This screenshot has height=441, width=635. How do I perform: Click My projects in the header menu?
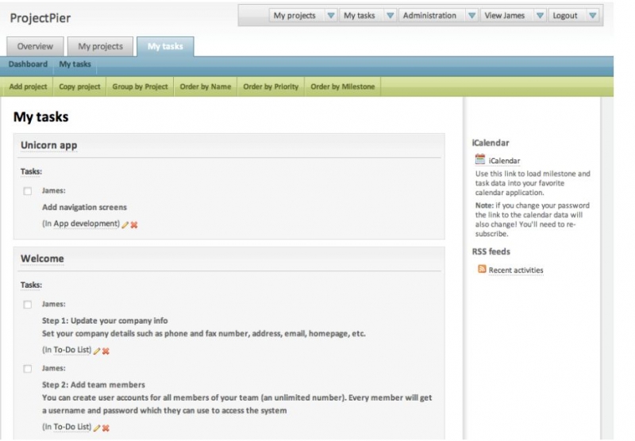pos(294,15)
